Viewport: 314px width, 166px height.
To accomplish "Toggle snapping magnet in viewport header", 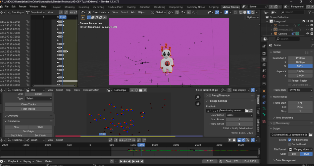I will point(177,12).
